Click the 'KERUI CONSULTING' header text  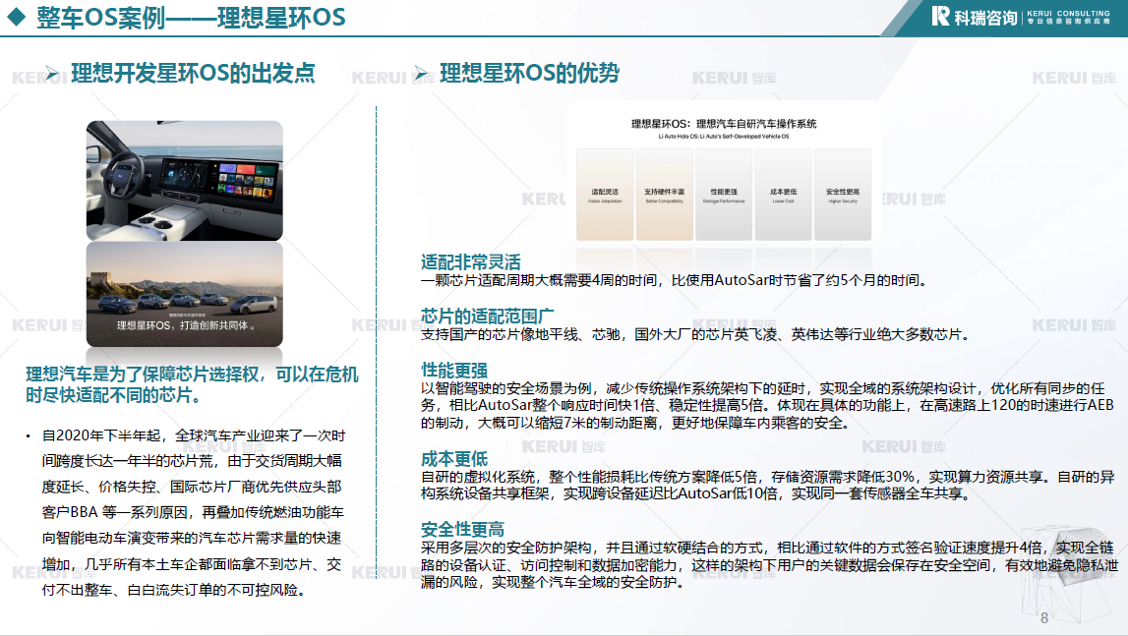tap(1068, 13)
